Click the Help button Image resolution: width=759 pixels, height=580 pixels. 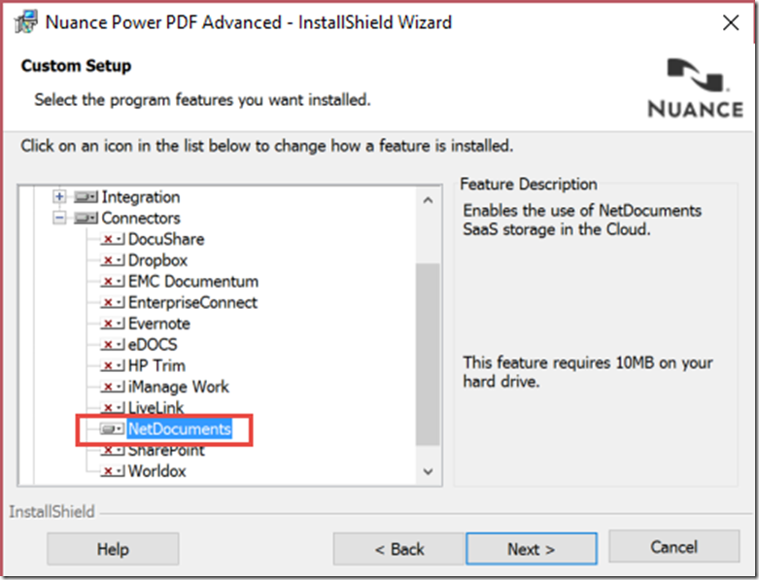coord(113,549)
